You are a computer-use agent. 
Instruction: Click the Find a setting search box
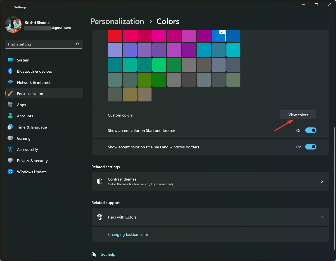point(44,44)
